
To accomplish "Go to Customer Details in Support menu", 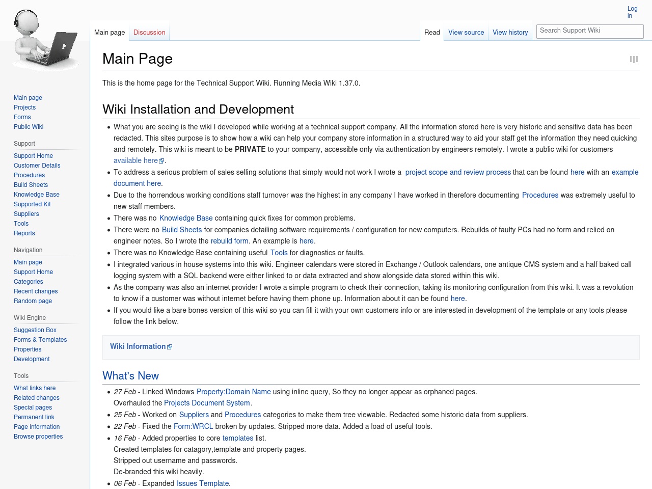I will pyautogui.click(x=37, y=166).
